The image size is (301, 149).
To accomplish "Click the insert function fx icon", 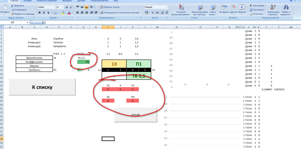I will (43, 22).
